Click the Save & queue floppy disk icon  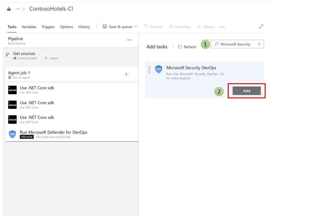[105, 27]
